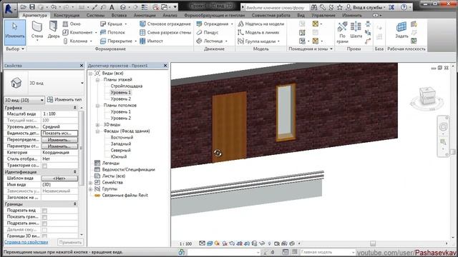Select the Потолок (Ceiling) tool

coord(113,32)
